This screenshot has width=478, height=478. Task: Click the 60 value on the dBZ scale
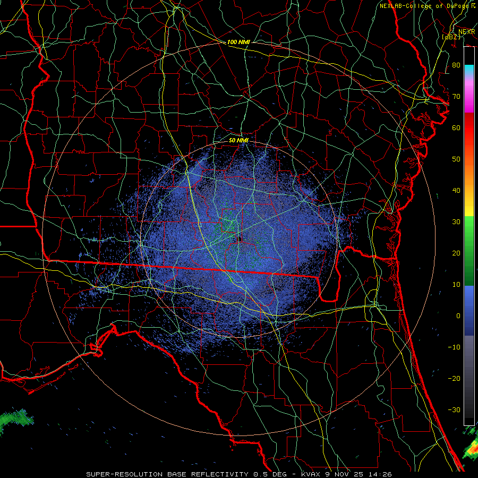pyautogui.click(x=456, y=127)
